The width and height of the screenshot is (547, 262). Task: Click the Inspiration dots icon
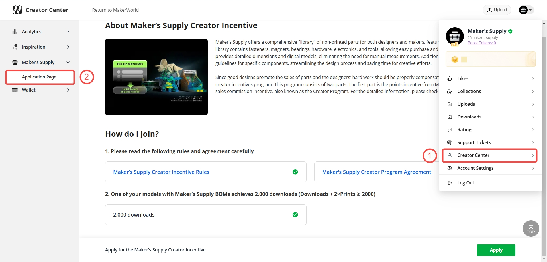(x=15, y=47)
